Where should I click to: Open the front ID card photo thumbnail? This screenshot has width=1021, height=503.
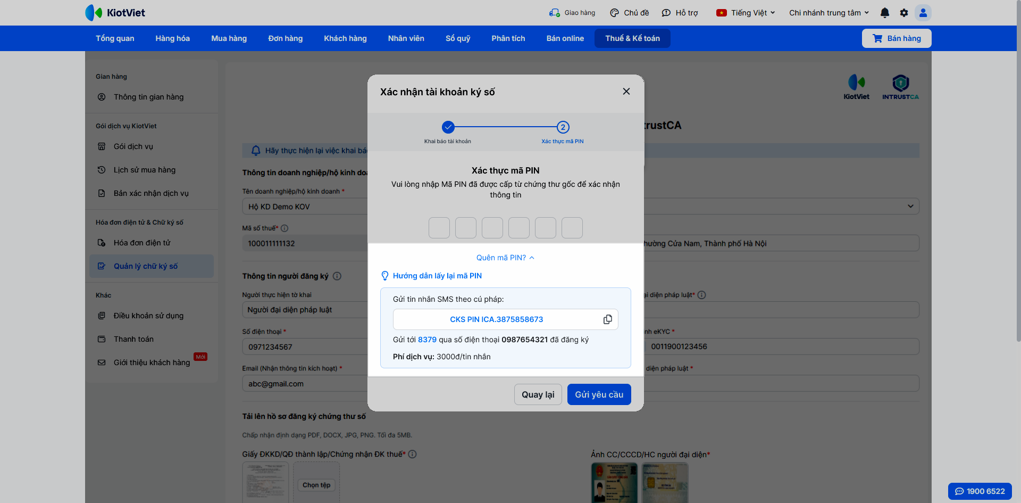[x=614, y=483]
